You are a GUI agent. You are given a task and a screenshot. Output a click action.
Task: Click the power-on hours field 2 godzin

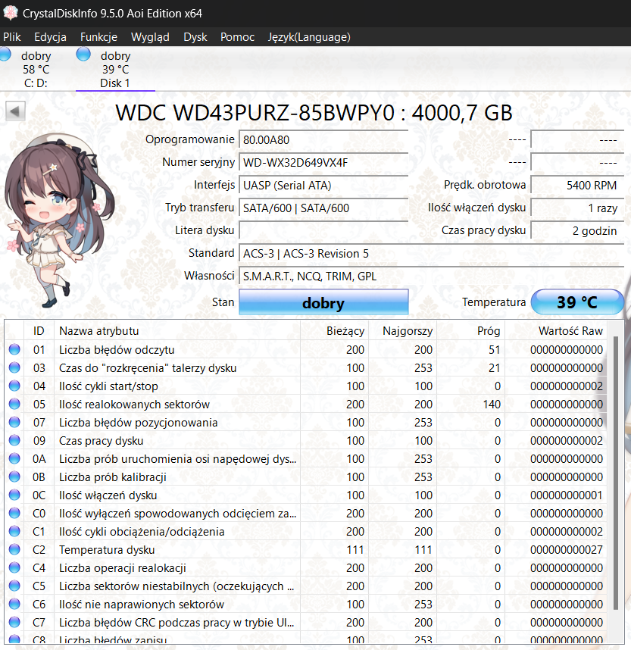(x=577, y=230)
